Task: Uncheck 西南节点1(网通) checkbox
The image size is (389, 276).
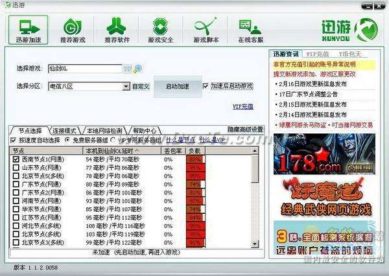Action: click(x=16, y=159)
